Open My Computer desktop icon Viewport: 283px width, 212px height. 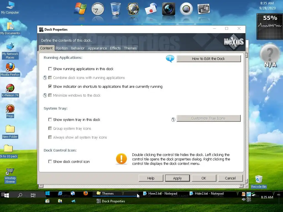(10, 7)
